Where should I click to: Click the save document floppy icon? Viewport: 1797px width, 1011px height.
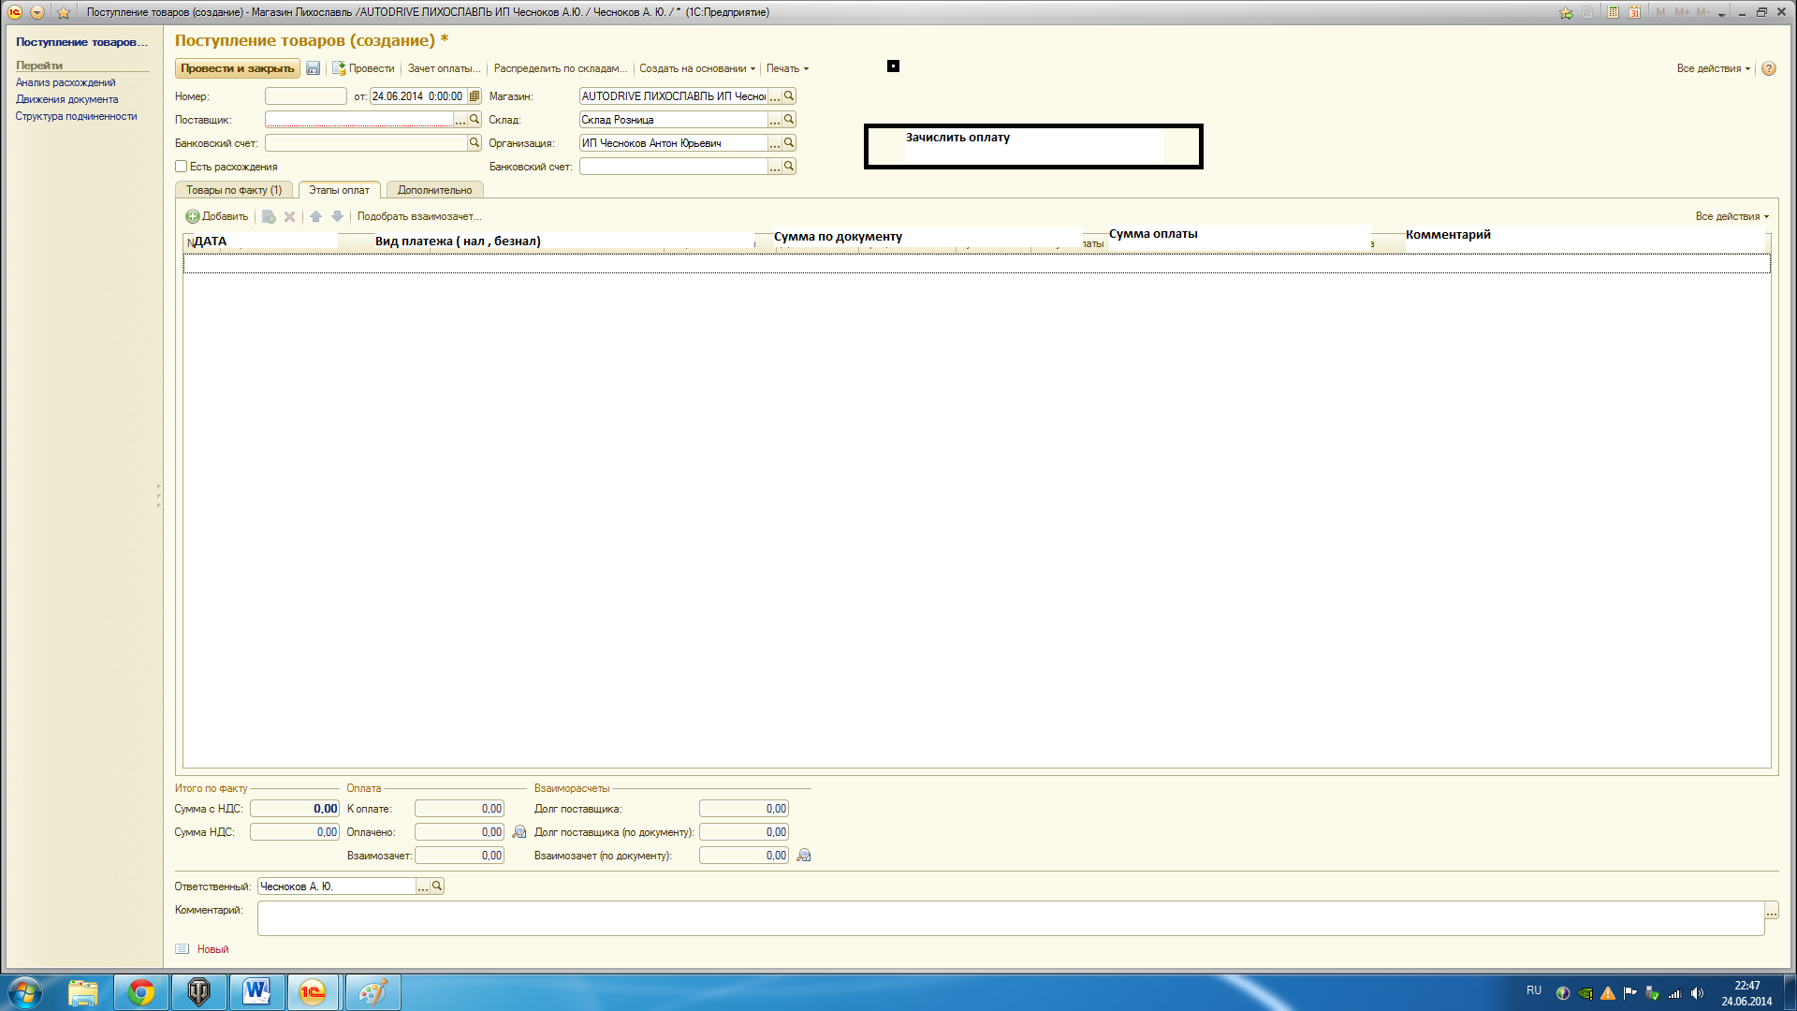point(313,68)
